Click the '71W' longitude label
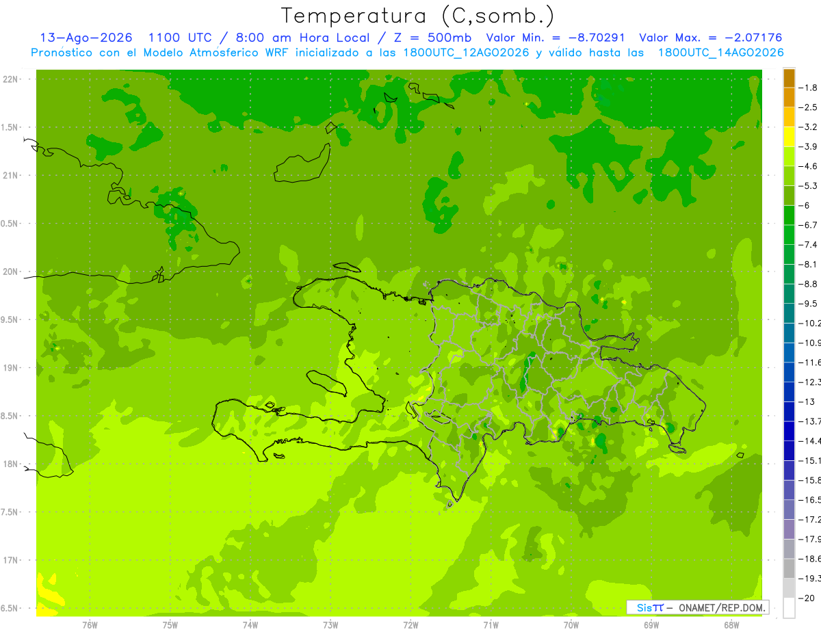This screenshot has width=821, height=634. (491, 625)
